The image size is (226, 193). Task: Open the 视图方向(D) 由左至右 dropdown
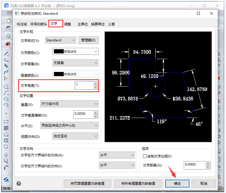pos(75,136)
